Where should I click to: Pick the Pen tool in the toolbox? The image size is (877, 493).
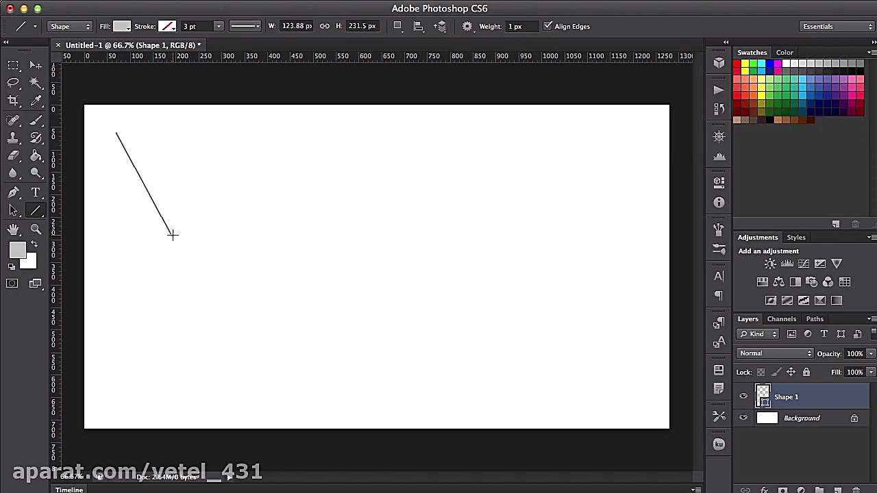13,192
